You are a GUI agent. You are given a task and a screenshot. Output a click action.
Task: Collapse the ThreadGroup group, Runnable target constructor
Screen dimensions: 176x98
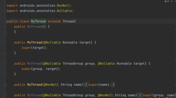[5, 64]
